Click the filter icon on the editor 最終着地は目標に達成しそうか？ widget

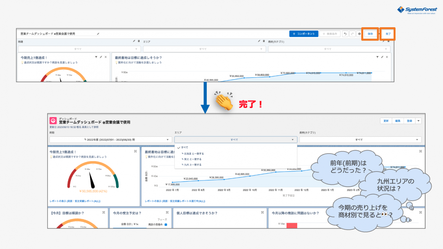pos(377,57)
